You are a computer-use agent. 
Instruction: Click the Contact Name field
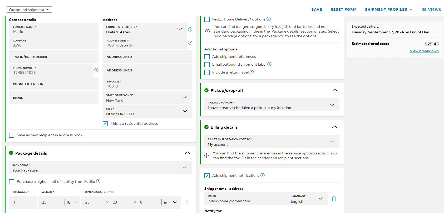tap(54, 29)
